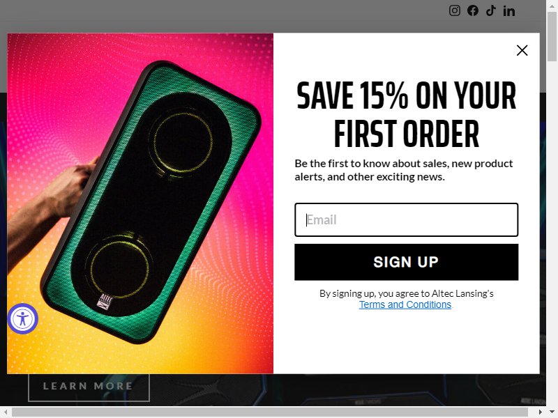
Task: Click the LEARN MORE button
Action: pos(89,386)
